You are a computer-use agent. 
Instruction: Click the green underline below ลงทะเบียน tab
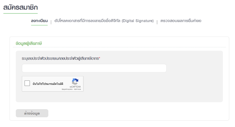[x=39, y=25]
